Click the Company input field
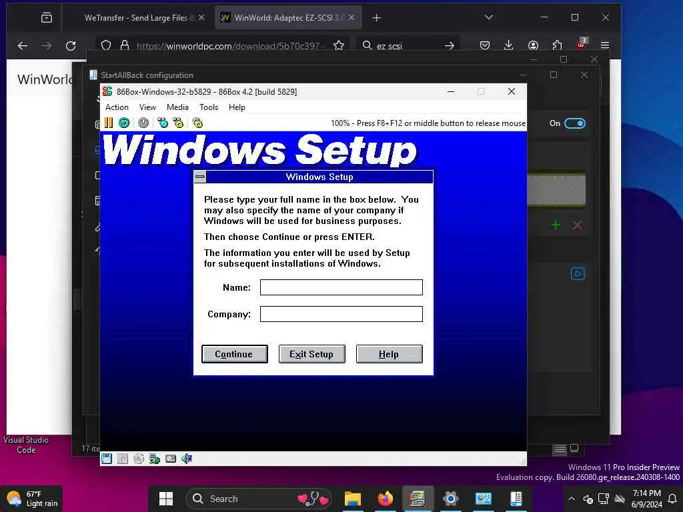The image size is (683, 512). point(341,314)
